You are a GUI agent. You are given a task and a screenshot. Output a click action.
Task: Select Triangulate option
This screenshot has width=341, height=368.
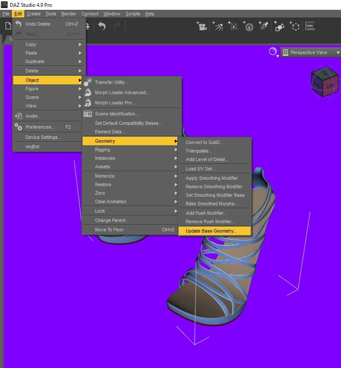(x=214, y=151)
